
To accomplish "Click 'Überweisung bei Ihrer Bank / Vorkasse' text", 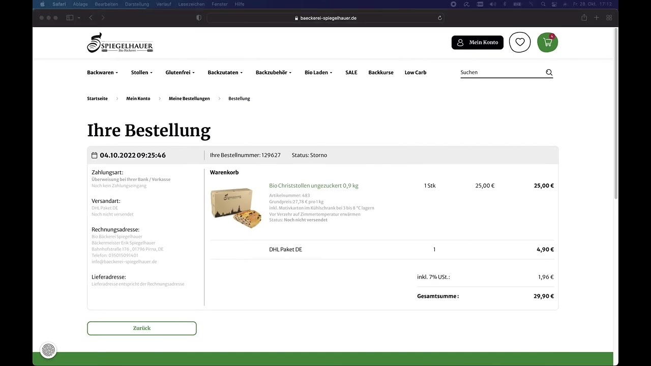I will click(131, 179).
